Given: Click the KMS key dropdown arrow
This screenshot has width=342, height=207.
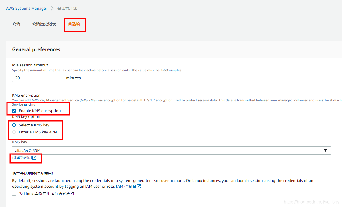Looking at the screenshot, I should point(325,150).
